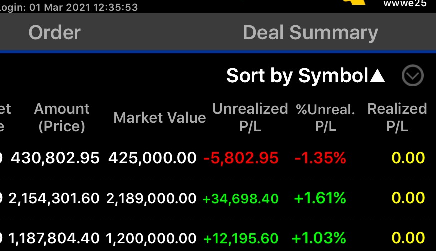Switch to the Order tab
The height and width of the screenshot is (251, 436).
54,33
